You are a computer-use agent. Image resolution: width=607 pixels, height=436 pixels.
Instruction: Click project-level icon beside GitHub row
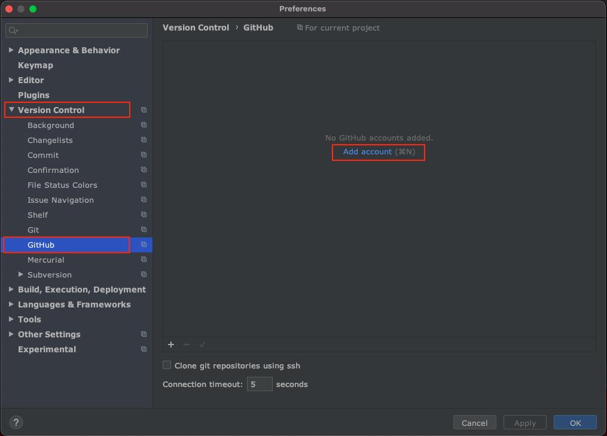[x=144, y=245]
